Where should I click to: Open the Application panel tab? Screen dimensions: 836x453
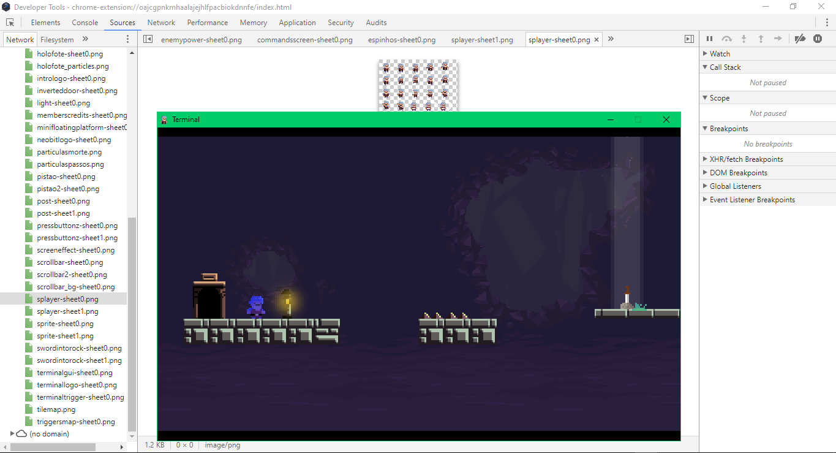(297, 23)
